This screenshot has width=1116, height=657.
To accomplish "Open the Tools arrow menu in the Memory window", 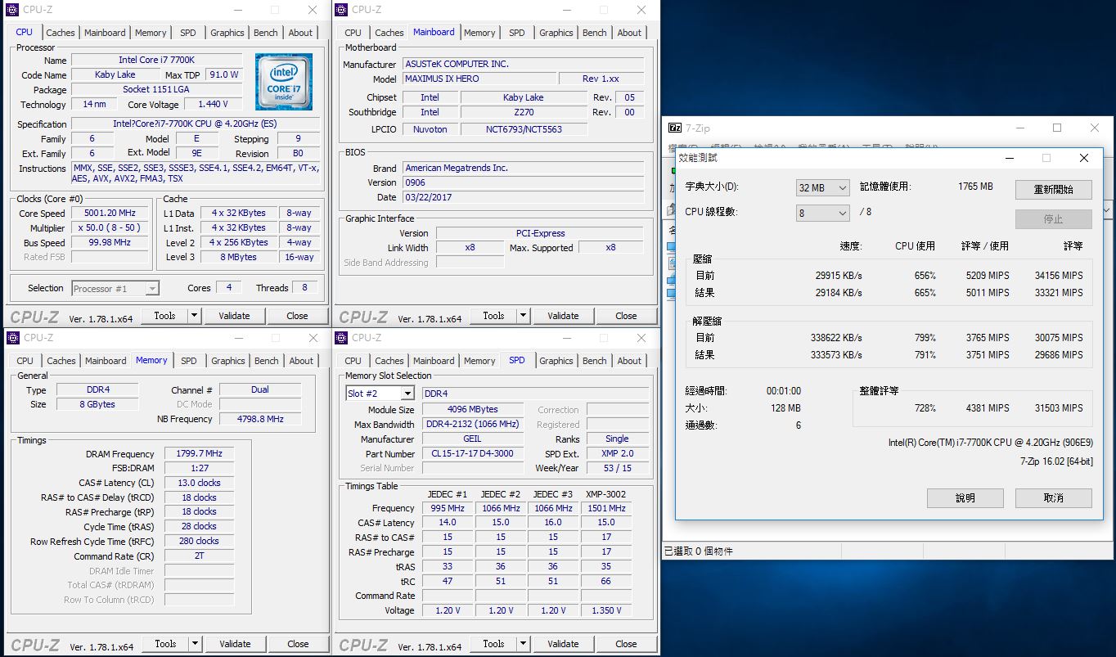I will [195, 644].
